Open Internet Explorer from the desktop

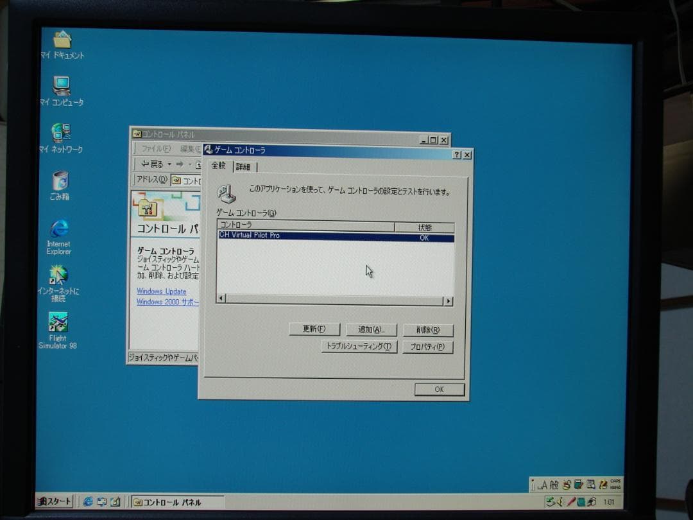click(59, 230)
